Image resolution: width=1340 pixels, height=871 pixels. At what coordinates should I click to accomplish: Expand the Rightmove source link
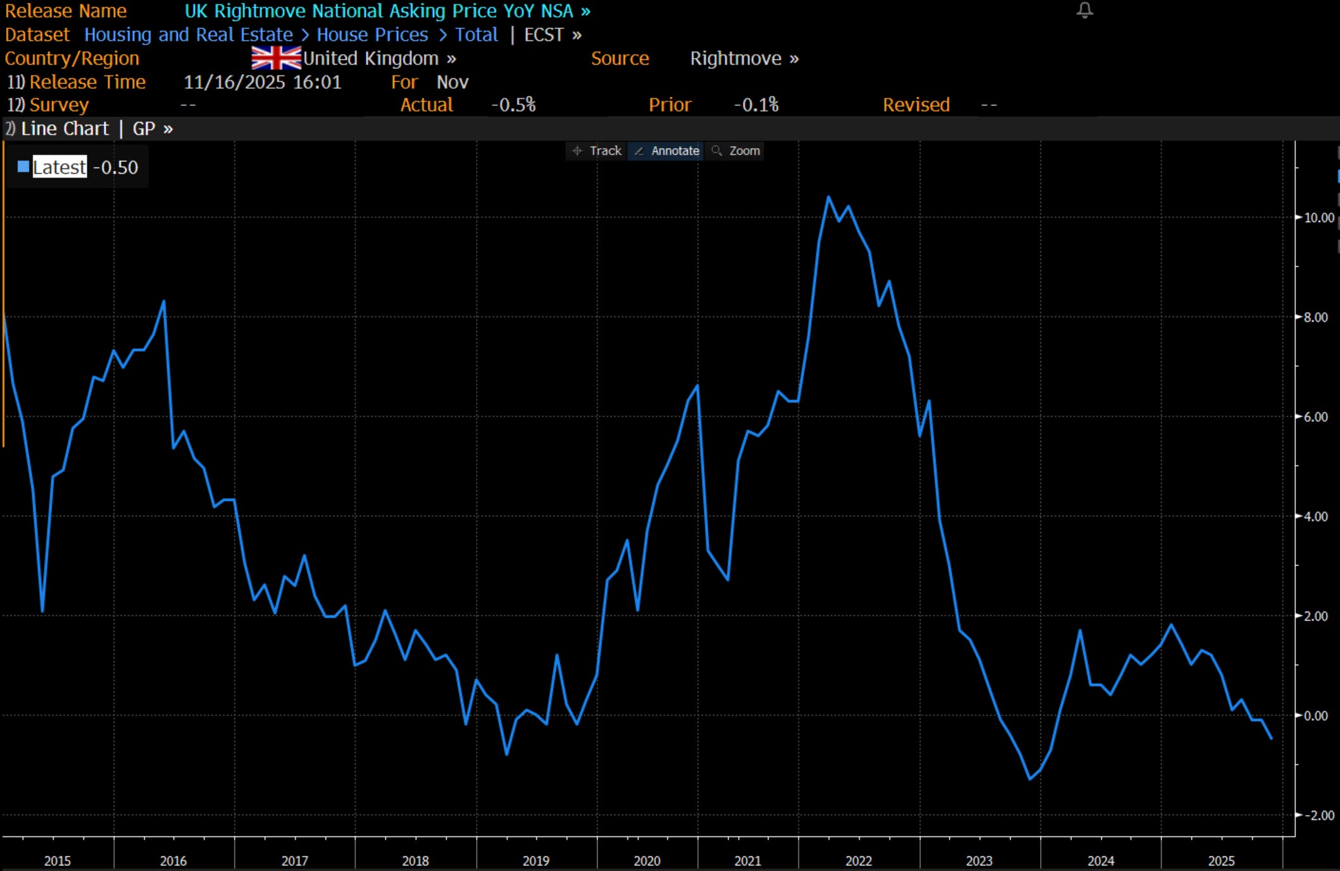click(x=744, y=58)
